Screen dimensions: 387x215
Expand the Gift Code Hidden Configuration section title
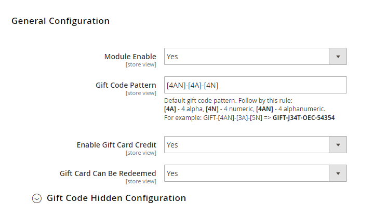click(116, 198)
